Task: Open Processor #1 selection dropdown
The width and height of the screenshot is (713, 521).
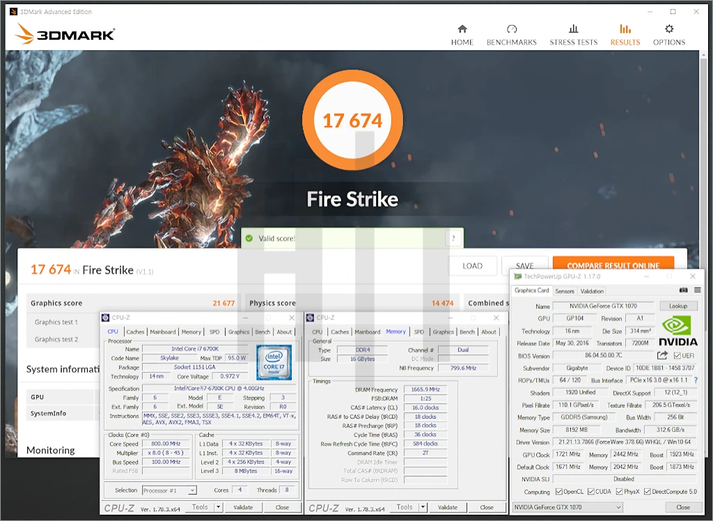Action: click(x=169, y=490)
